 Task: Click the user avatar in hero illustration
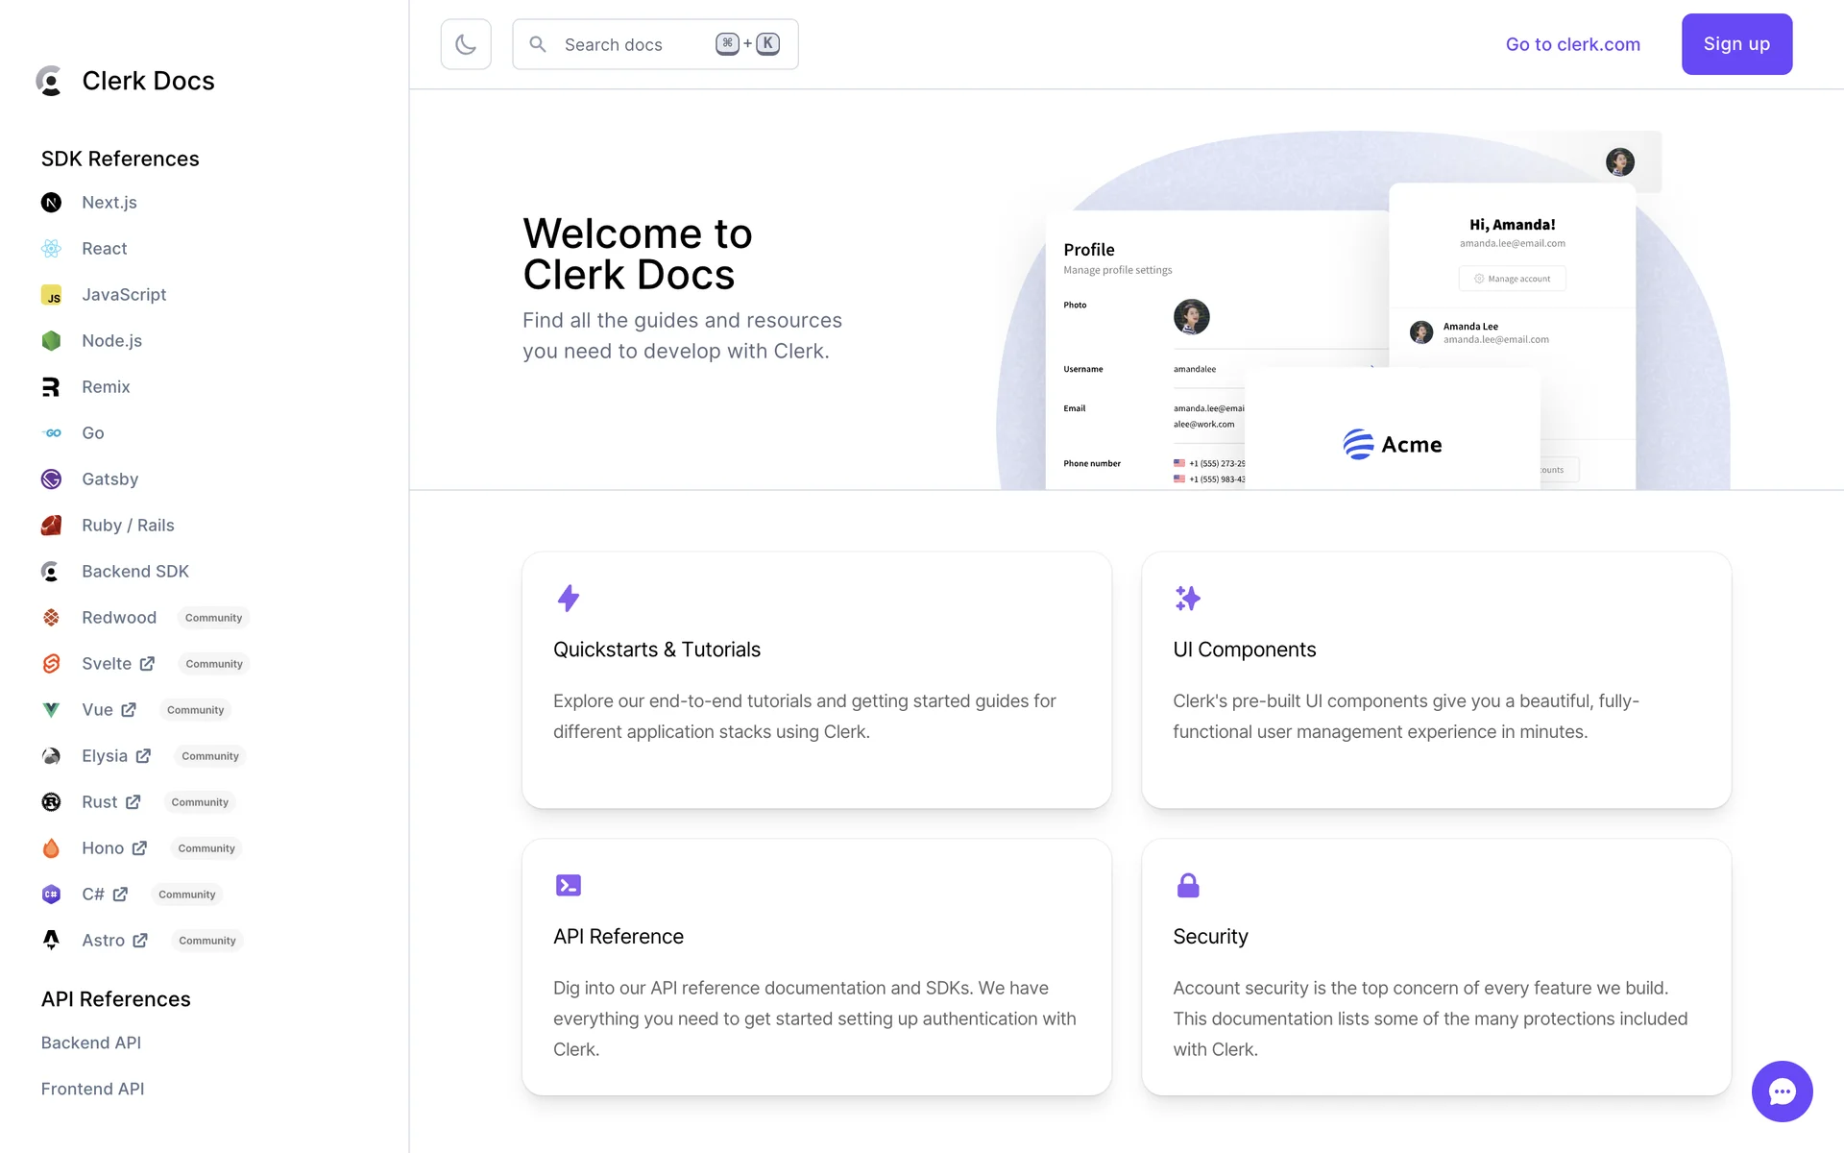point(1619,162)
